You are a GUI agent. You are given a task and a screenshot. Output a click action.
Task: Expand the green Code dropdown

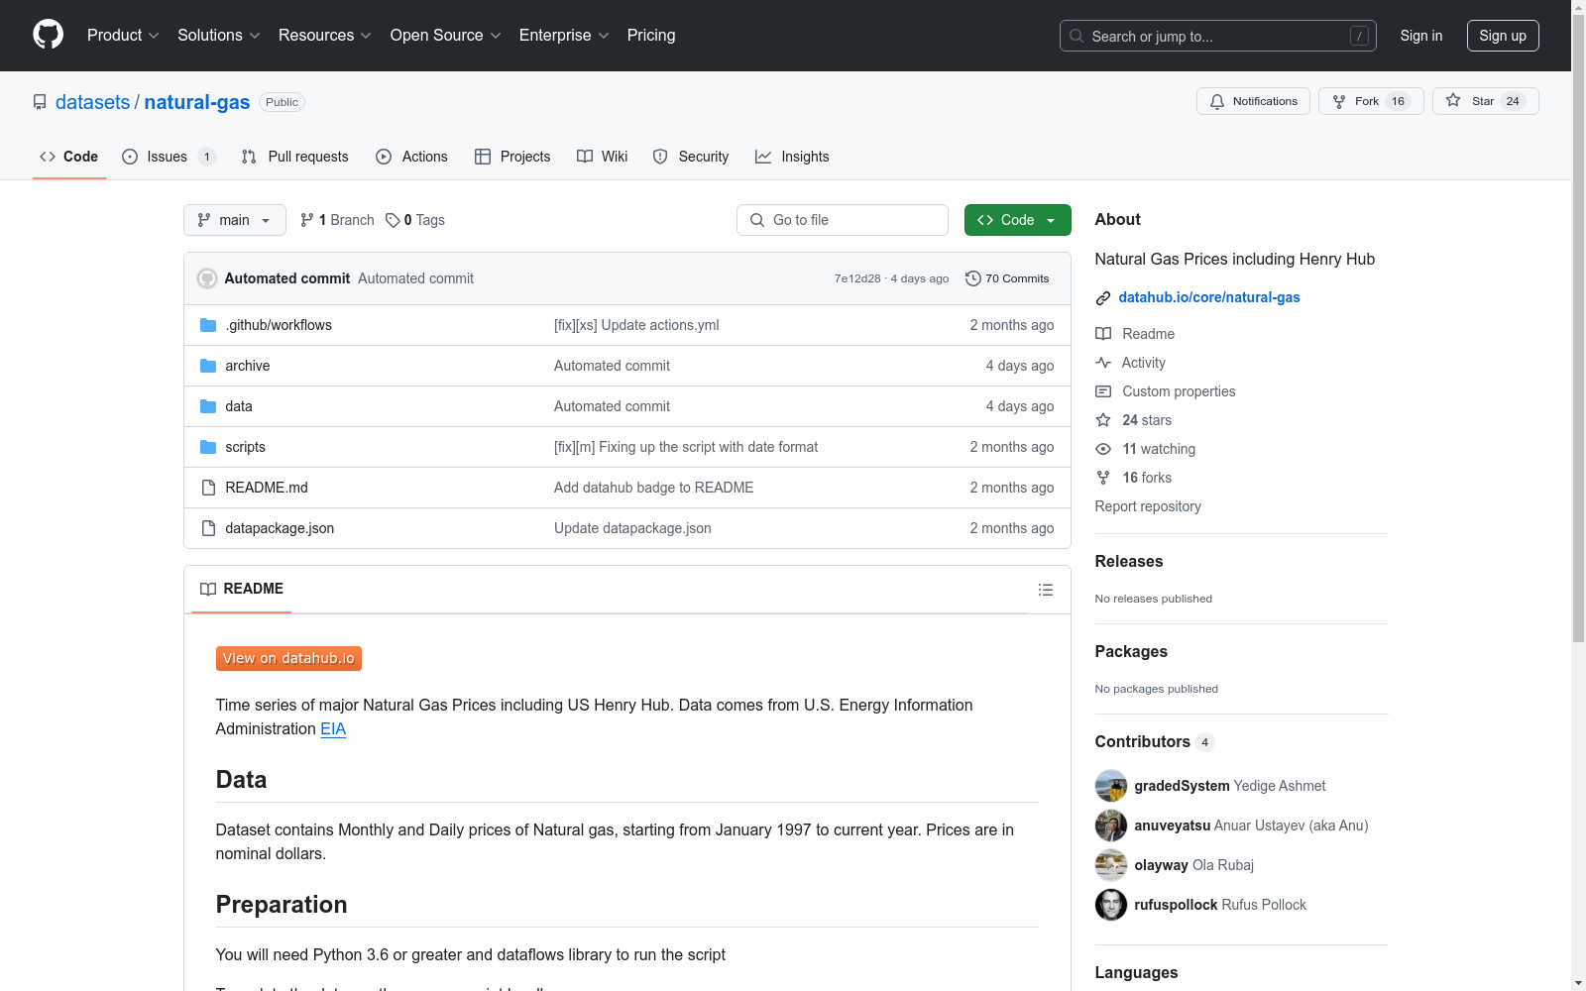point(1017,220)
